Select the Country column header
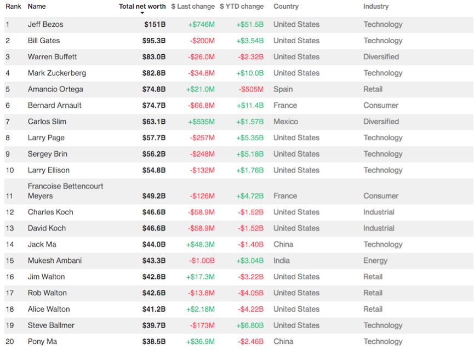Image resolution: width=474 pixels, height=350 pixels. coord(286,7)
